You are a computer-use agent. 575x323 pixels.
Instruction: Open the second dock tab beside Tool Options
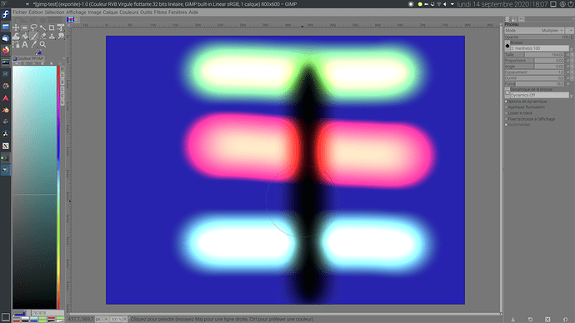point(514,19)
